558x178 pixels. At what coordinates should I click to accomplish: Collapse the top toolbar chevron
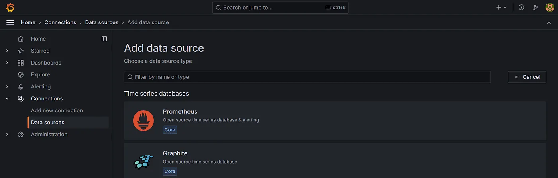pos(549,23)
